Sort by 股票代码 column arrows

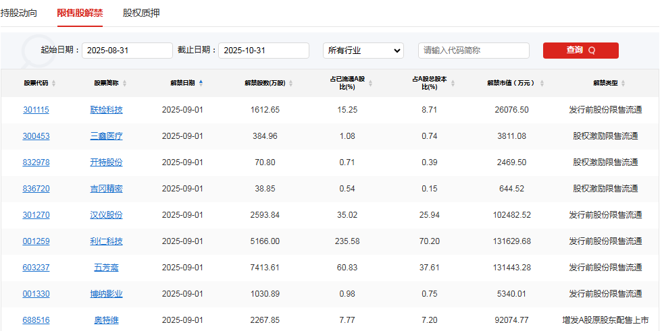[x=53, y=84]
